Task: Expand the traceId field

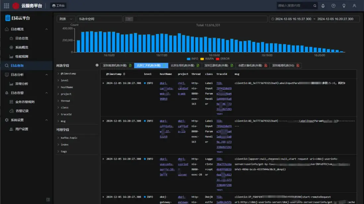Action: [58, 114]
